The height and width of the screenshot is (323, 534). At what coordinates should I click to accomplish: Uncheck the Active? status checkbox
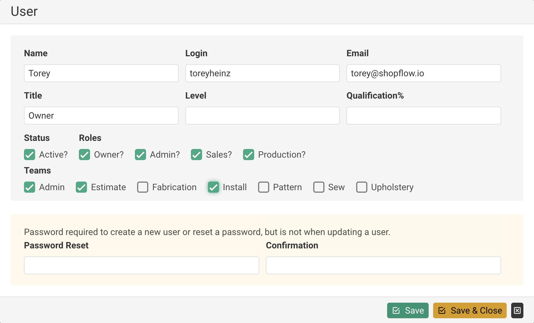30,155
